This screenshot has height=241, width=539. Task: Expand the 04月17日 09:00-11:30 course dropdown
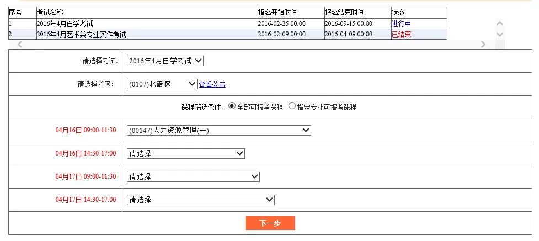(193, 176)
